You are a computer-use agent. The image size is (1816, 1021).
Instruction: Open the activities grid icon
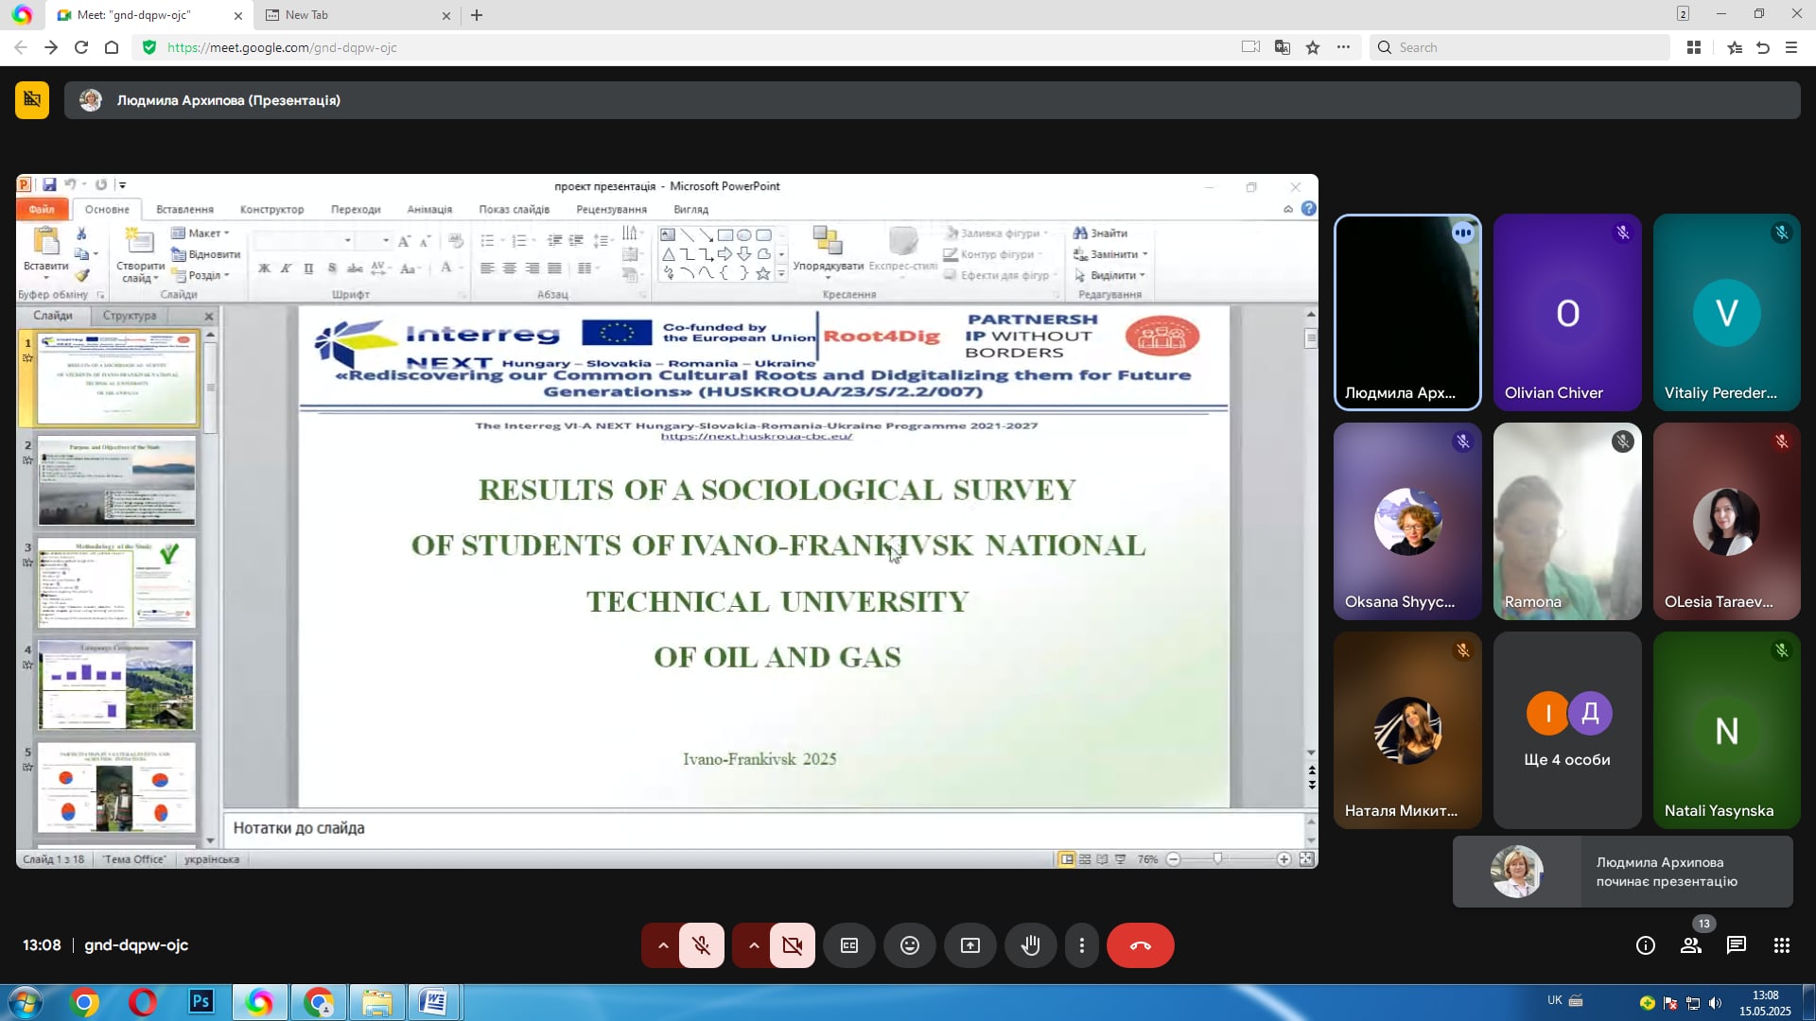coord(1782,945)
